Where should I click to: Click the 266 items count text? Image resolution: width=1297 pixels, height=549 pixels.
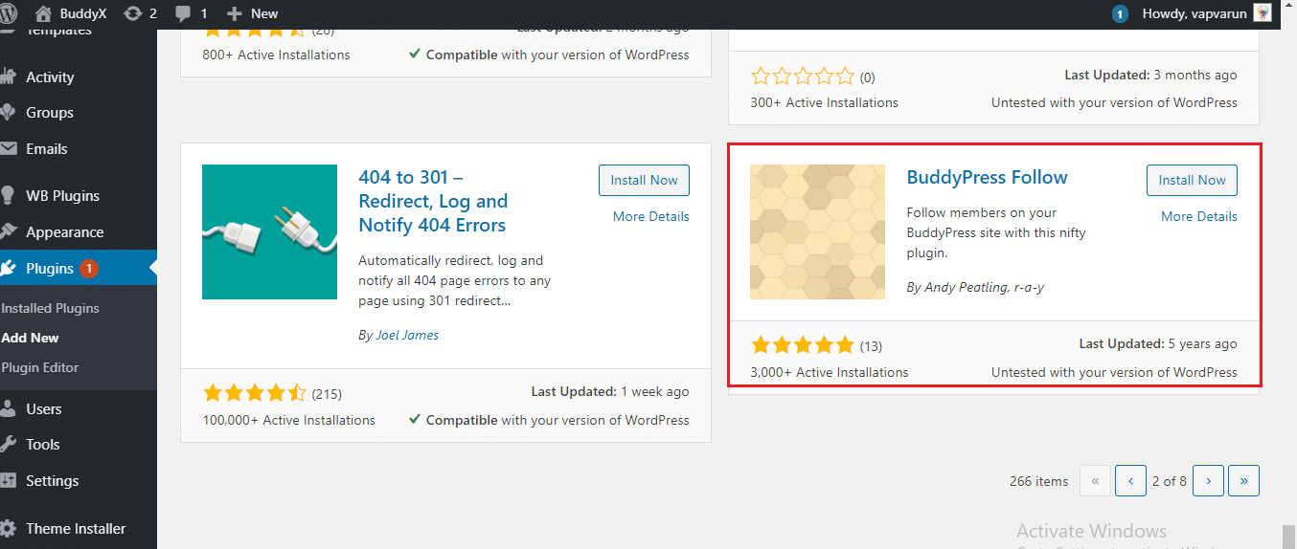pos(1038,481)
